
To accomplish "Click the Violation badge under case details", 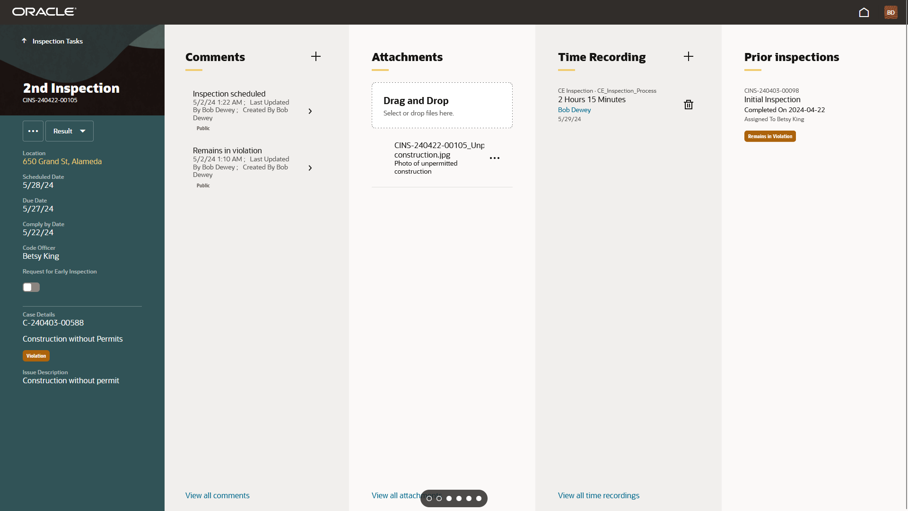I will [36, 356].
